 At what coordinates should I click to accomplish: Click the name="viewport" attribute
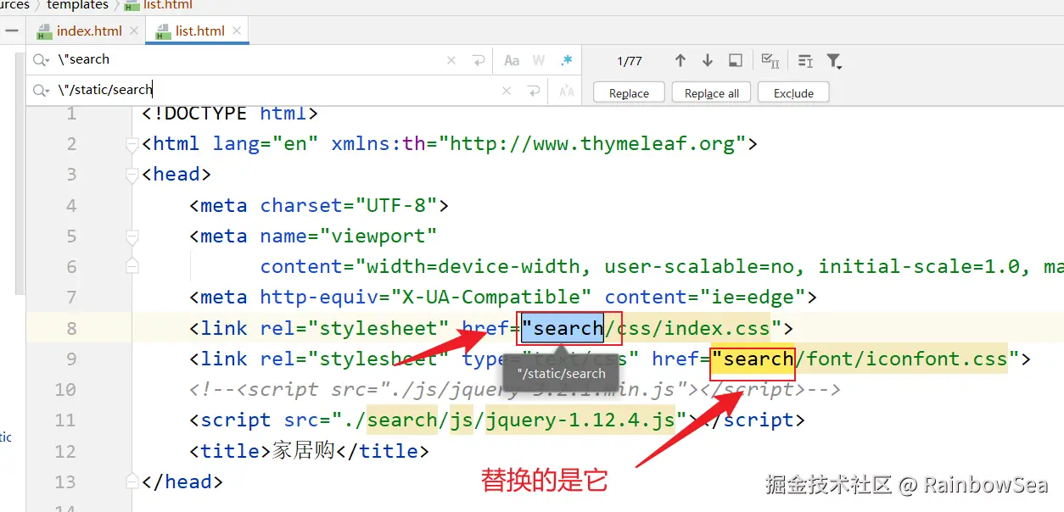pos(349,236)
